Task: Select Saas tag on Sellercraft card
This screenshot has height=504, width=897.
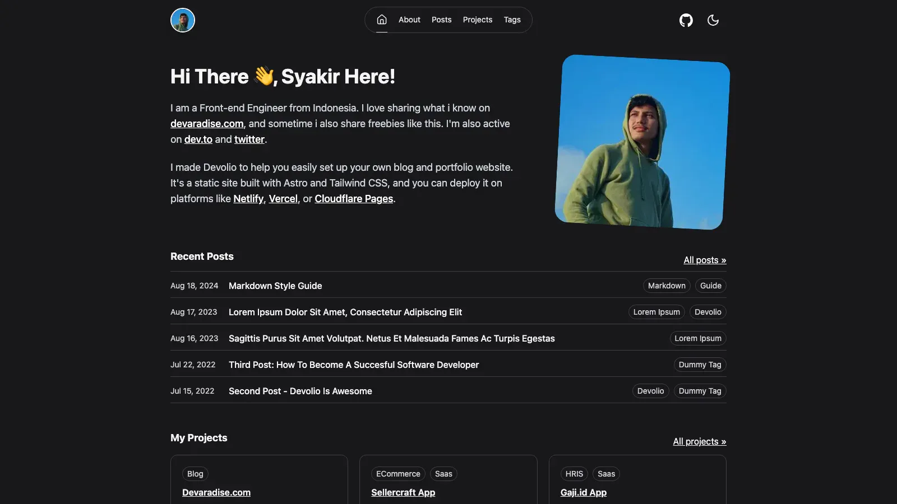Action: [x=443, y=474]
